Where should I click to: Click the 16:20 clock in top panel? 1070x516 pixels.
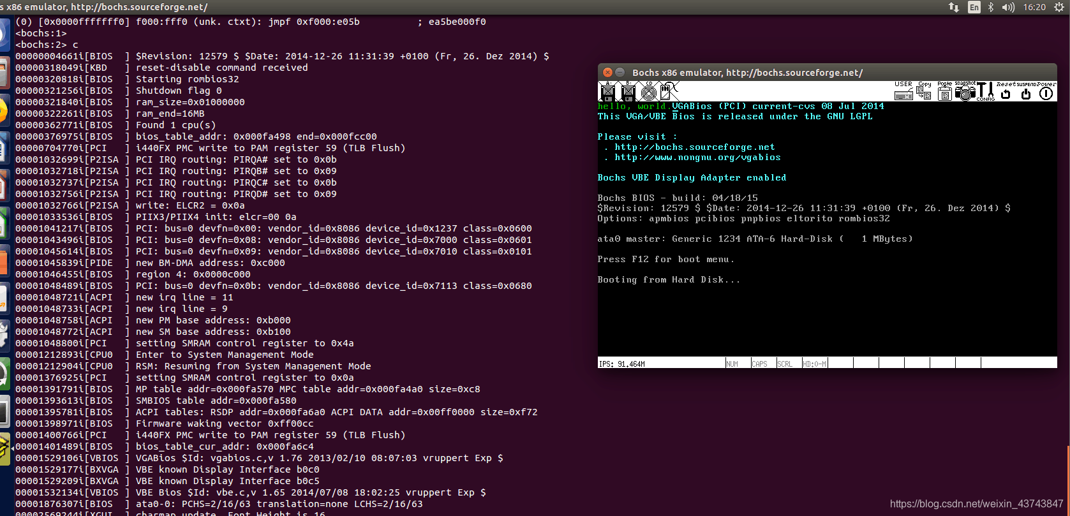click(x=1034, y=7)
